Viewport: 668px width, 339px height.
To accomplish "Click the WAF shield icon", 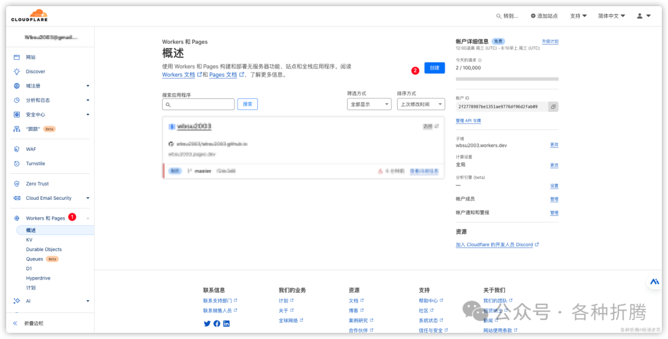I will point(17,149).
